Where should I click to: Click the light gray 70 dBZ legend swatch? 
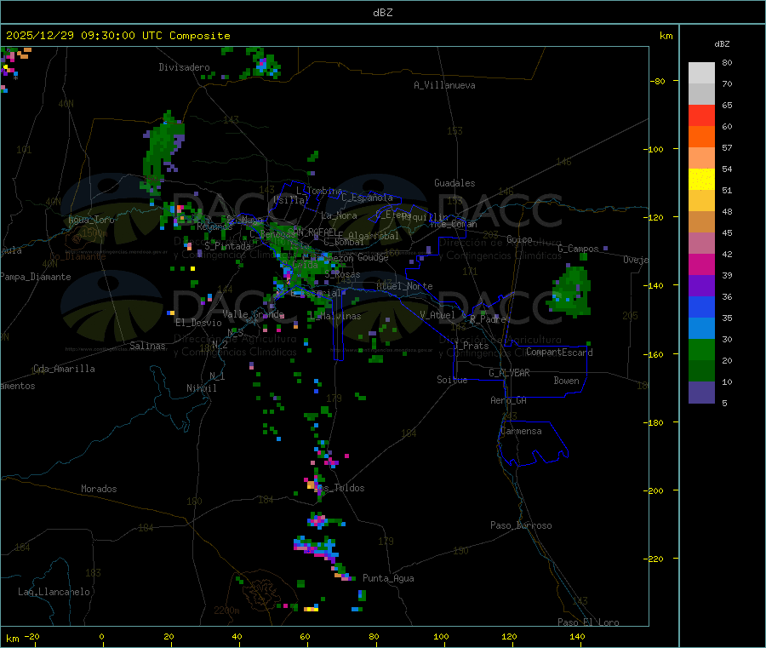click(x=701, y=73)
